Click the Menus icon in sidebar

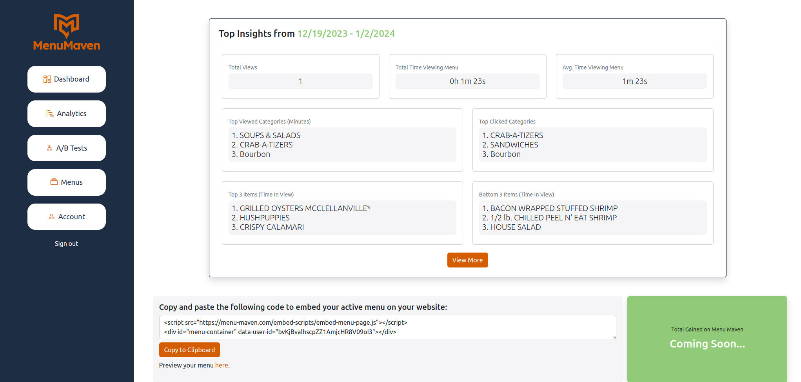click(x=54, y=182)
